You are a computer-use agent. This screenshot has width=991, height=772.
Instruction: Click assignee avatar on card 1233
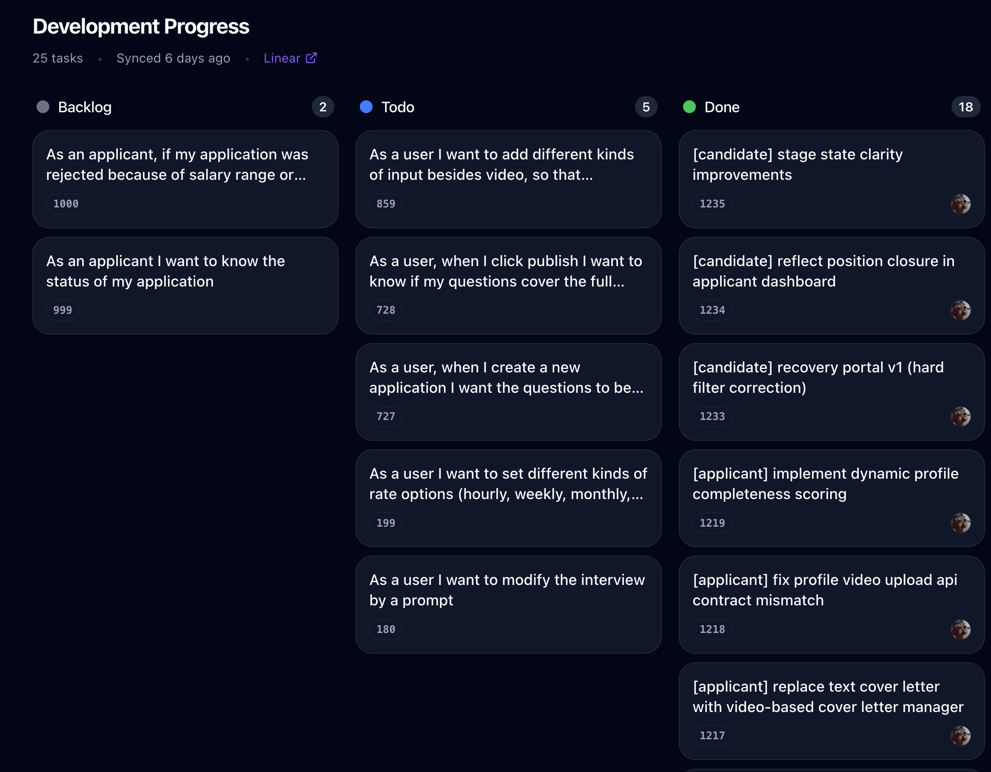point(961,416)
